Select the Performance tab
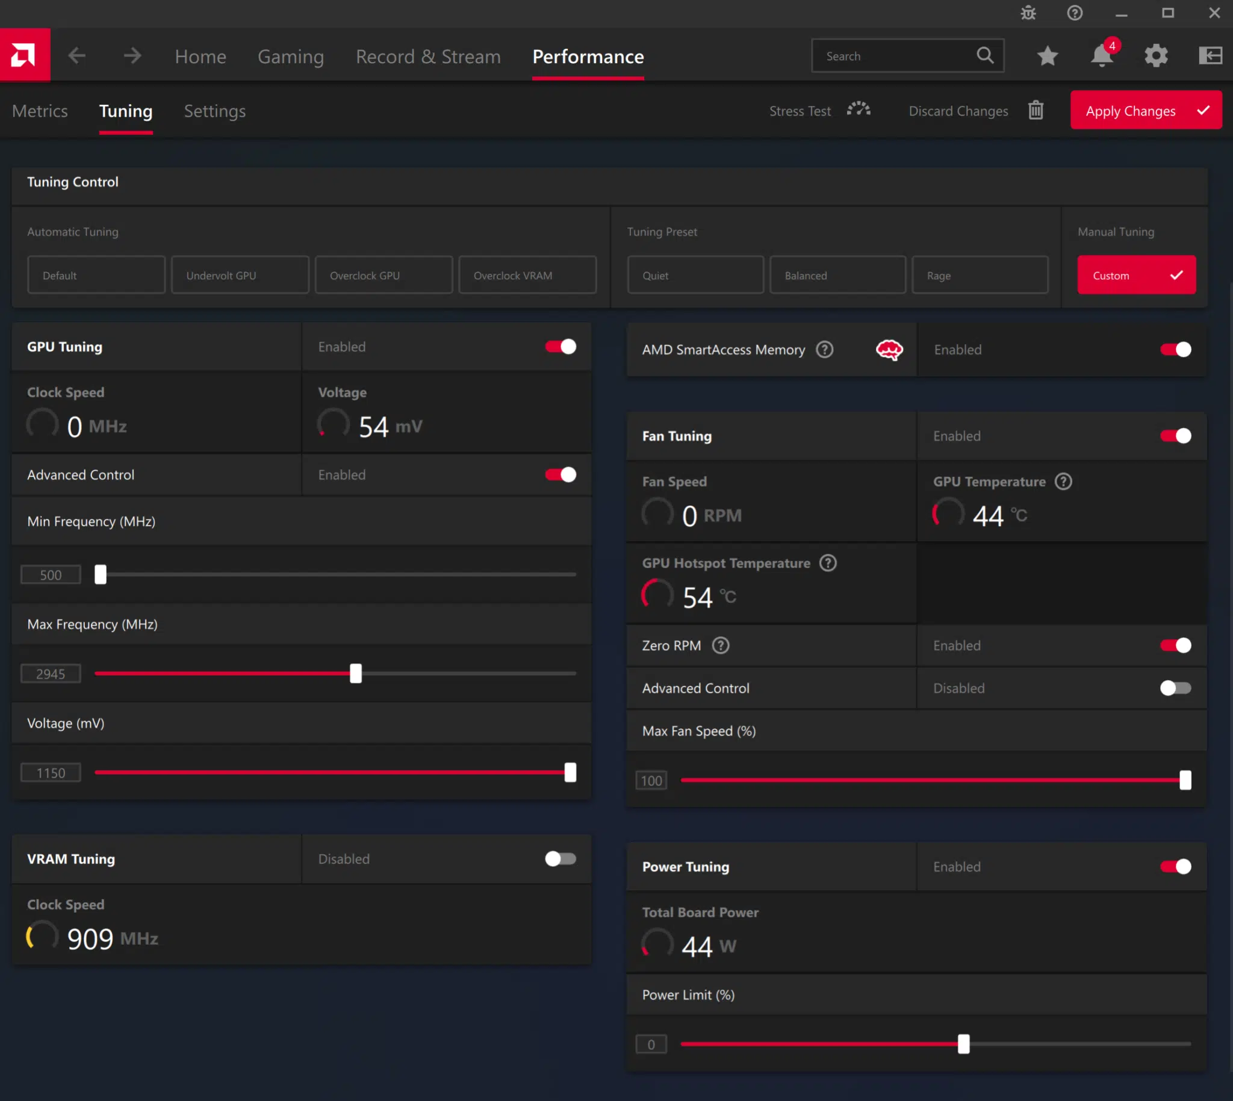The height and width of the screenshot is (1101, 1233). [588, 56]
